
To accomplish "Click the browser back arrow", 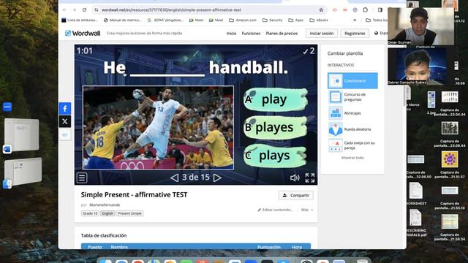I will pos(65,9).
